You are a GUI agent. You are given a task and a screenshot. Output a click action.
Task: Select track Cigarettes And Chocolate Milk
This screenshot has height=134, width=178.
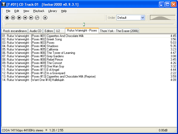tap(89, 36)
